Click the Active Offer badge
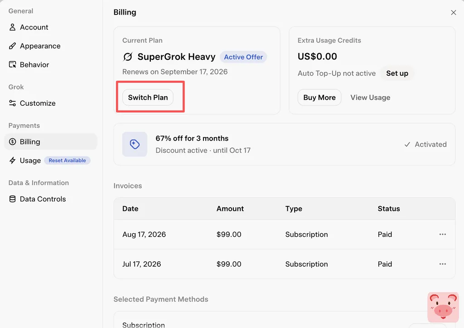 click(x=243, y=57)
